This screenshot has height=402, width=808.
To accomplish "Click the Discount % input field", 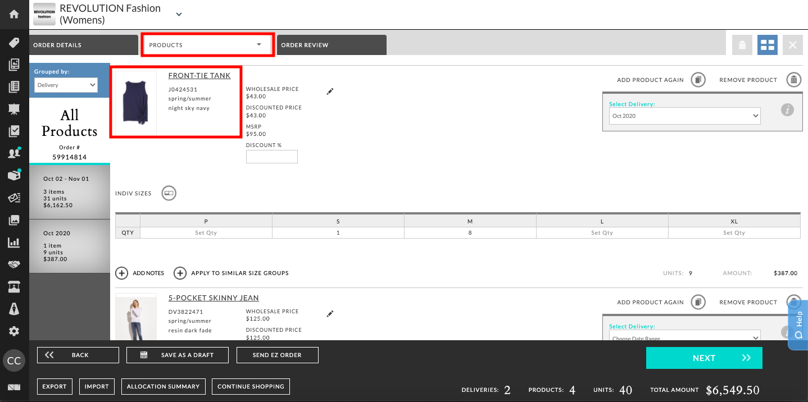I will (x=272, y=157).
